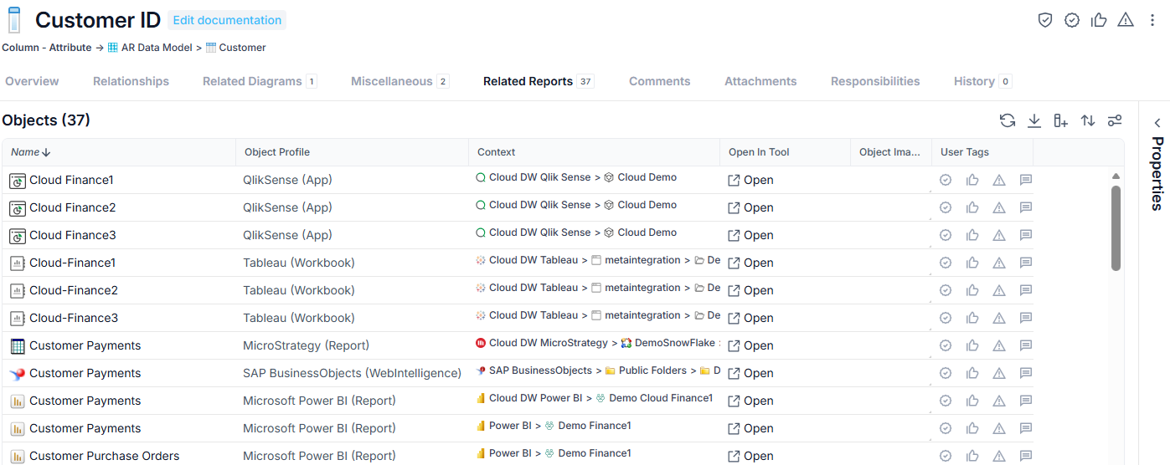This screenshot has height=465, width=1170.
Task: Open comment icon for Cloud-Finance1 row
Action: 1026,263
